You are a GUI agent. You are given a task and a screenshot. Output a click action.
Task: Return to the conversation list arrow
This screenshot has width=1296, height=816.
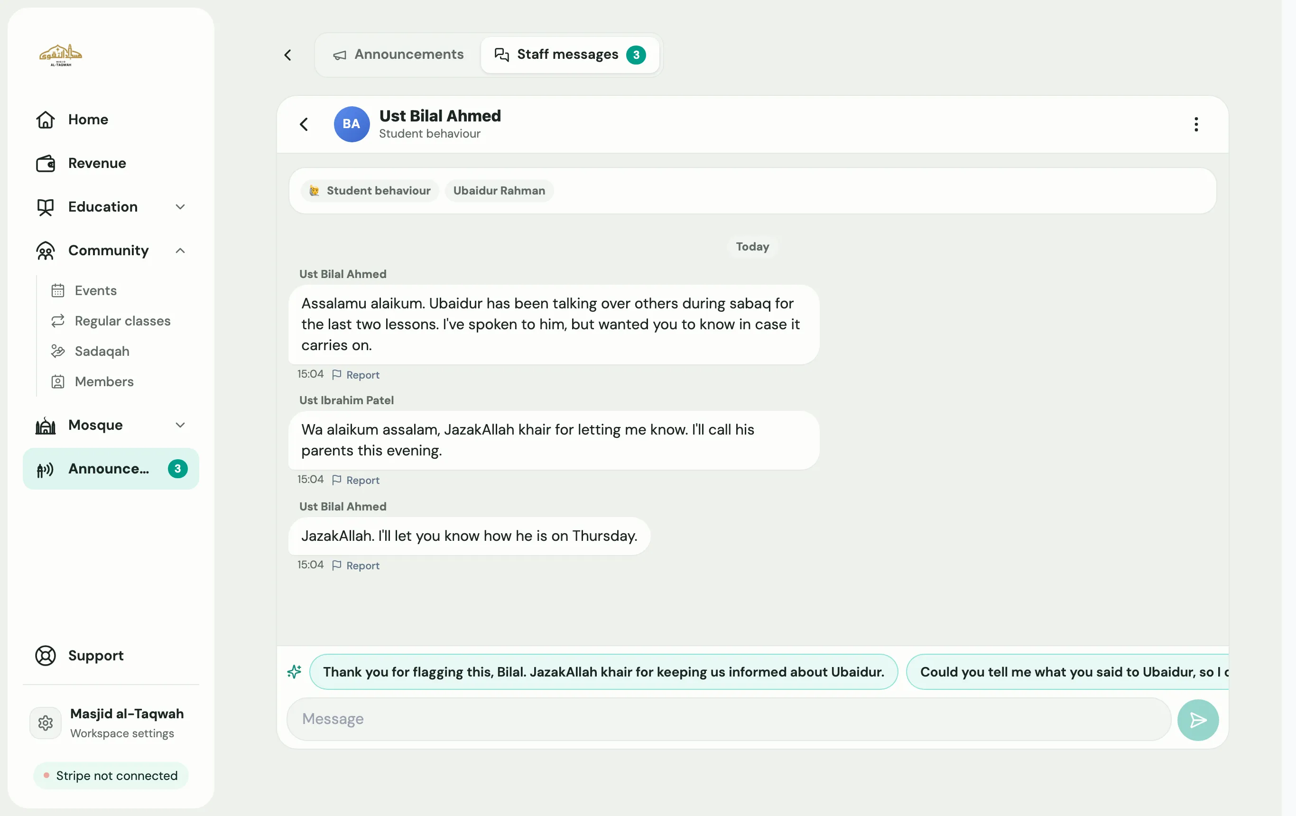tap(304, 124)
